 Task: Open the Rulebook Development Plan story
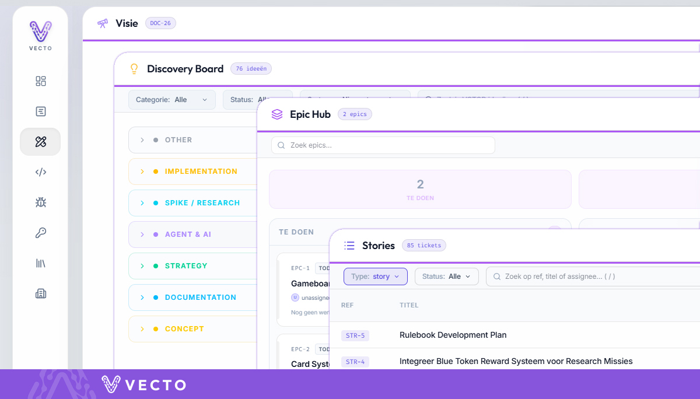point(453,335)
